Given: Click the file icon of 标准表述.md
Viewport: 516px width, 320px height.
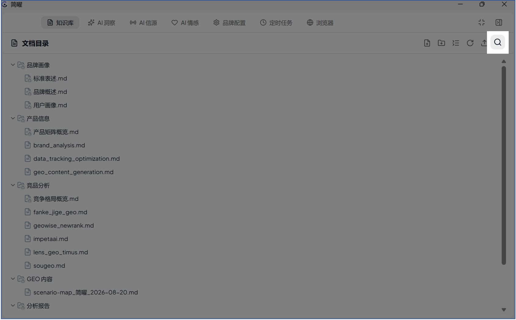Looking at the screenshot, I should [x=28, y=79].
